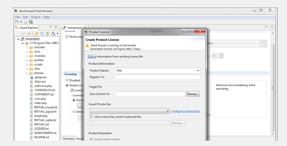Click the Save disk icon in toolbar
This screenshot has height=146, width=287.
26,22
